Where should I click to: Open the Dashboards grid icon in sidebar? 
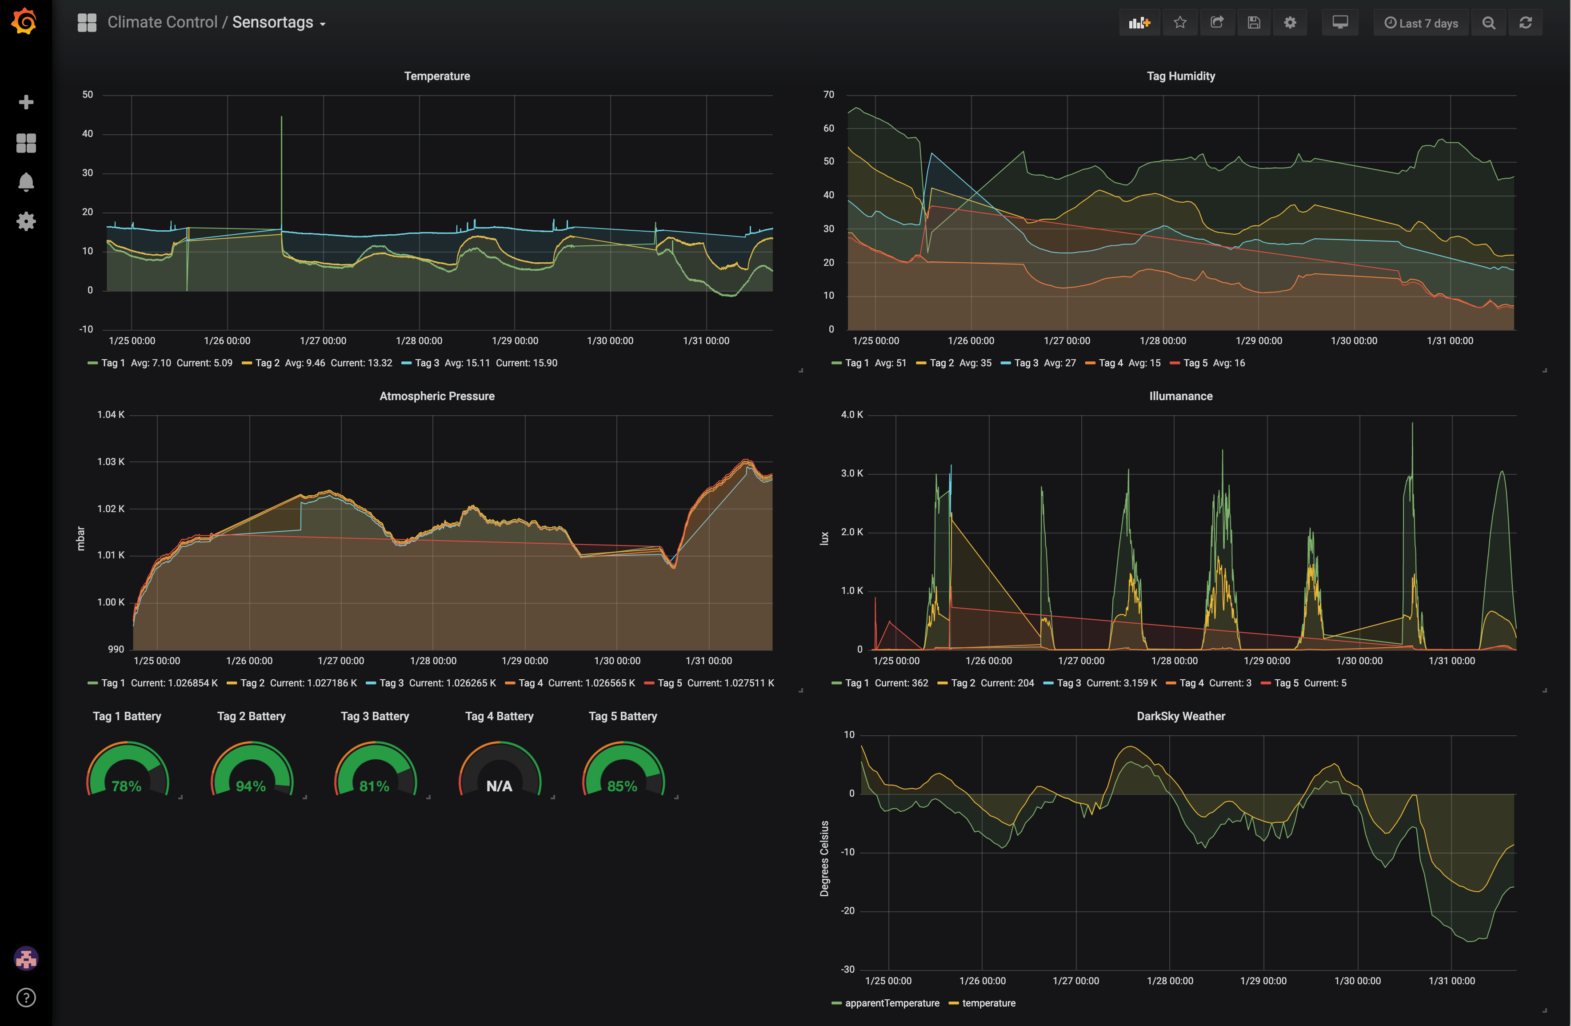pos(26,143)
